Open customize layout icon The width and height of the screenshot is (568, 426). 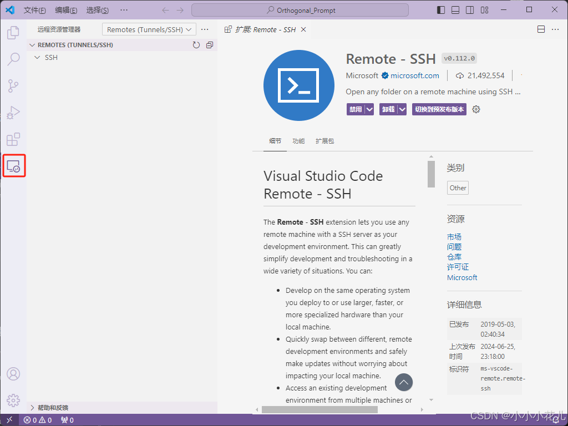485,10
